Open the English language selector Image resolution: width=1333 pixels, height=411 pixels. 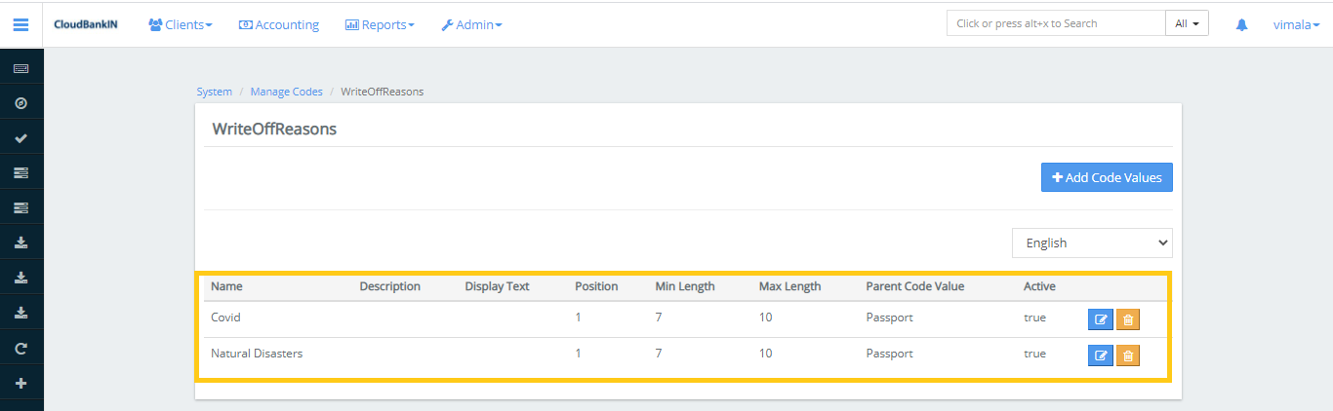1091,243
